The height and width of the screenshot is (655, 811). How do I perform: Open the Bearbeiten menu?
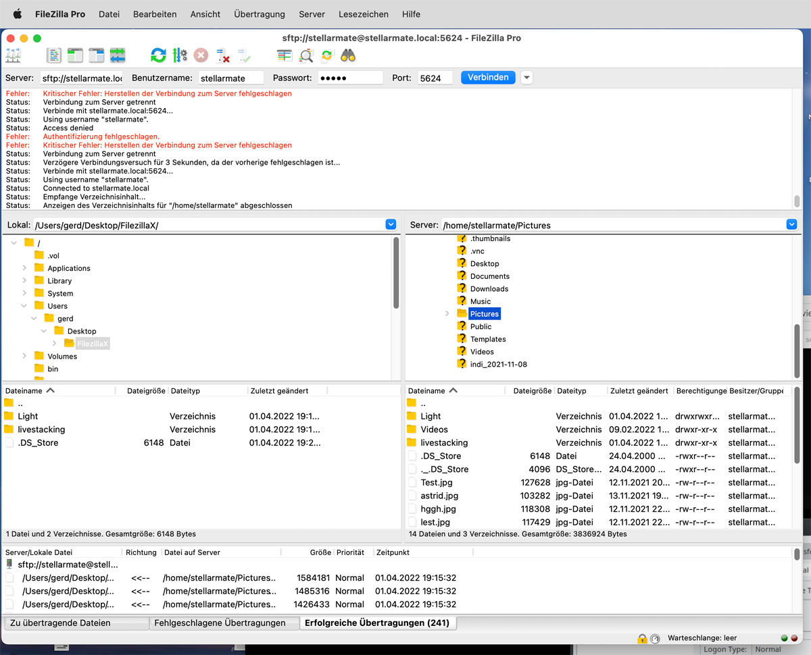click(155, 14)
